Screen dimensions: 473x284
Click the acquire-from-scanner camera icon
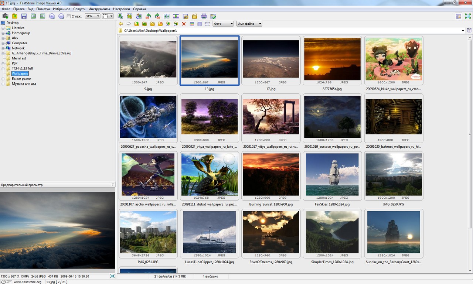pyautogui.click(x=5, y=16)
